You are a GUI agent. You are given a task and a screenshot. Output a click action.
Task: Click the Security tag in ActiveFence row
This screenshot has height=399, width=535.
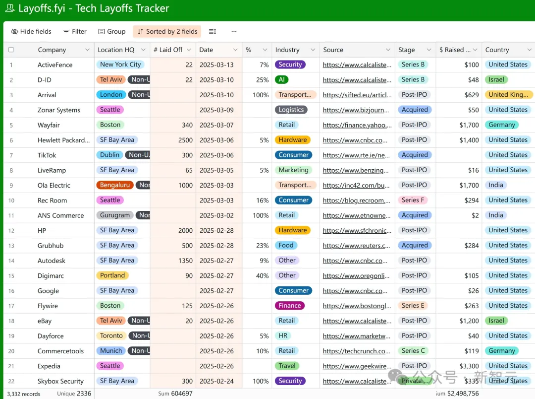(x=290, y=65)
